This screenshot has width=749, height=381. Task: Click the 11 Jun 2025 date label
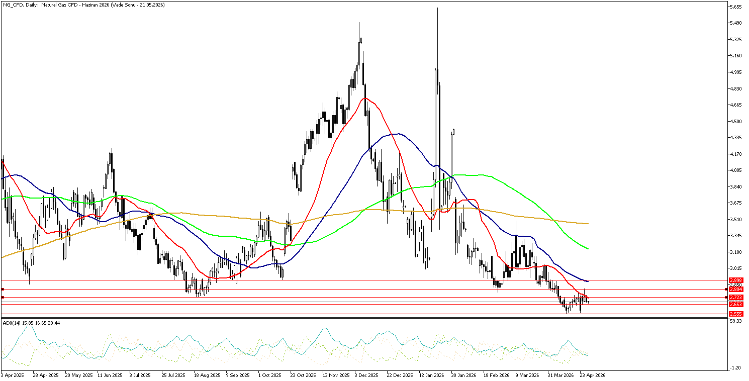point(110,375)
